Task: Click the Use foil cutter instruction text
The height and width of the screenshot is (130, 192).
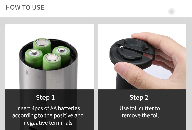Action: point(140,112)
